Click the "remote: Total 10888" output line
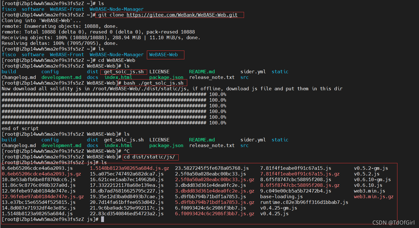 point(98,32)
